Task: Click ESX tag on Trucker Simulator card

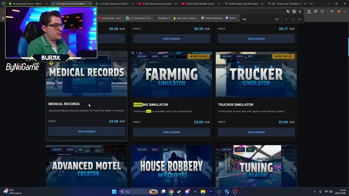Action: tap(250, 56)
